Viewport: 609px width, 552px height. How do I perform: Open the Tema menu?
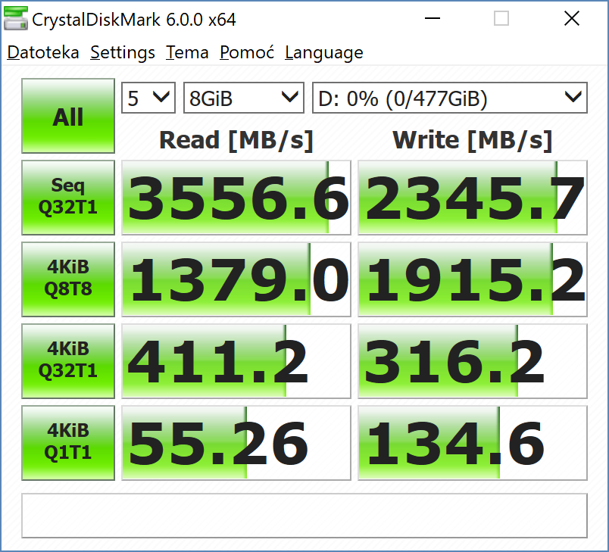187,52
